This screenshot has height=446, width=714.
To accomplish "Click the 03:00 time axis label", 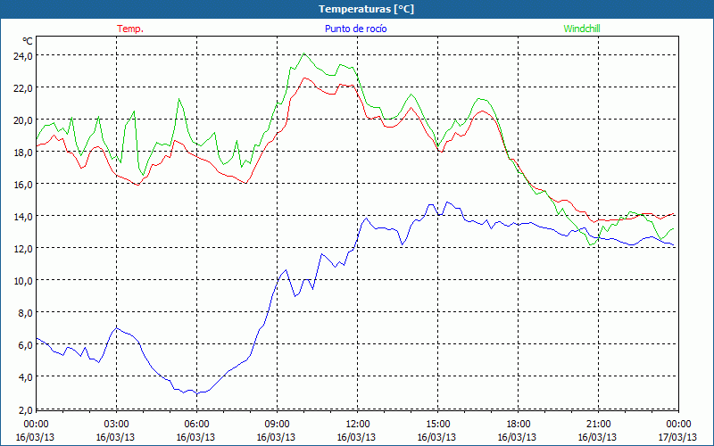I will [117, 425].
